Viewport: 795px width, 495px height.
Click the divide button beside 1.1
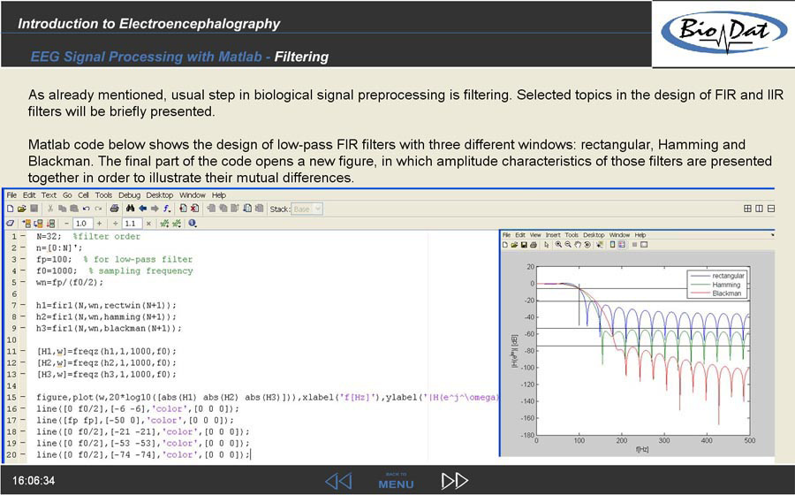coord(116,224)
